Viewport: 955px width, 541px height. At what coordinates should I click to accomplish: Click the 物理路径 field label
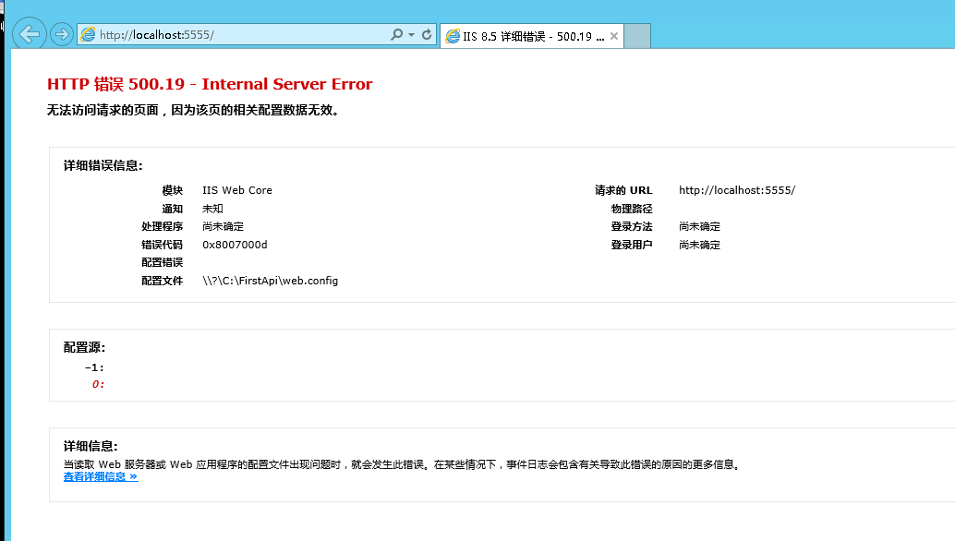[x=632, y=209]
